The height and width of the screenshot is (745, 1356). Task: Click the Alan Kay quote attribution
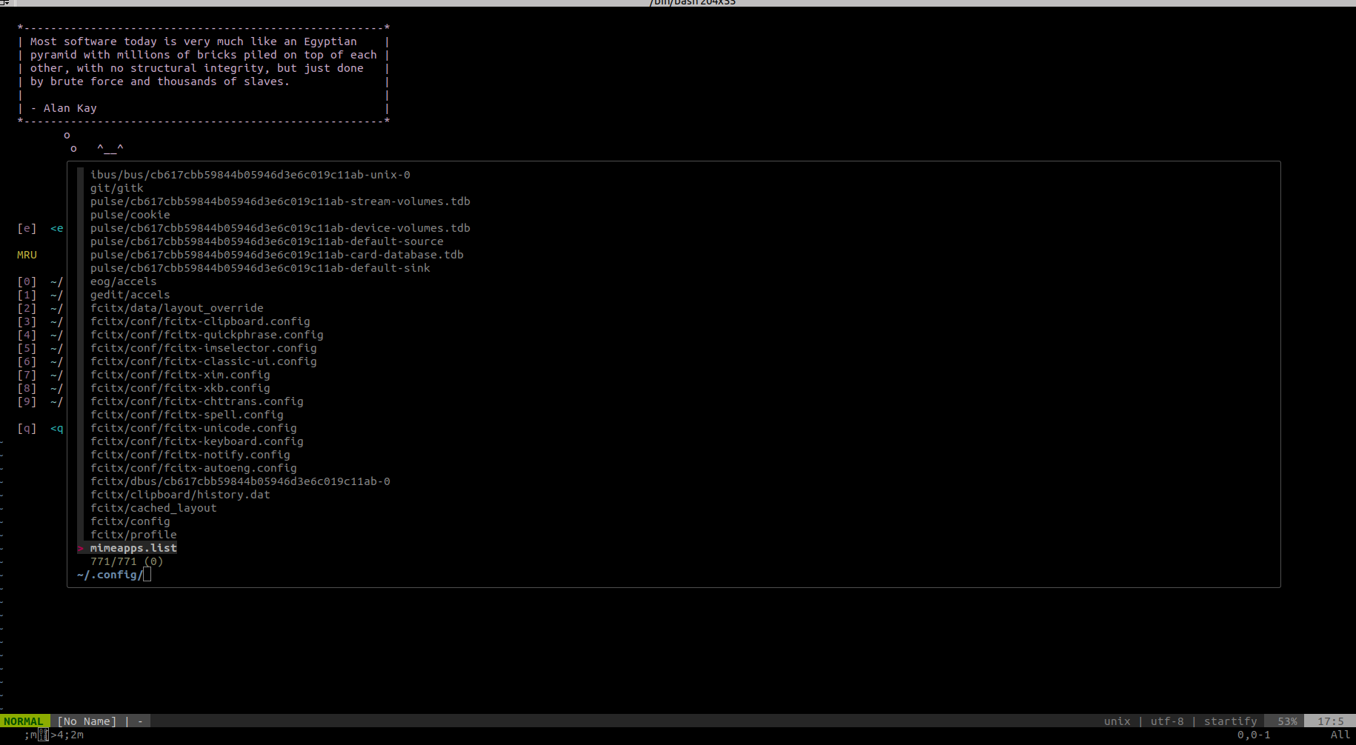point(64,108)
